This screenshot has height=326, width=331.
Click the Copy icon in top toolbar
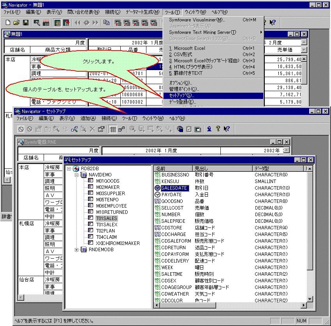click(106, 23)
